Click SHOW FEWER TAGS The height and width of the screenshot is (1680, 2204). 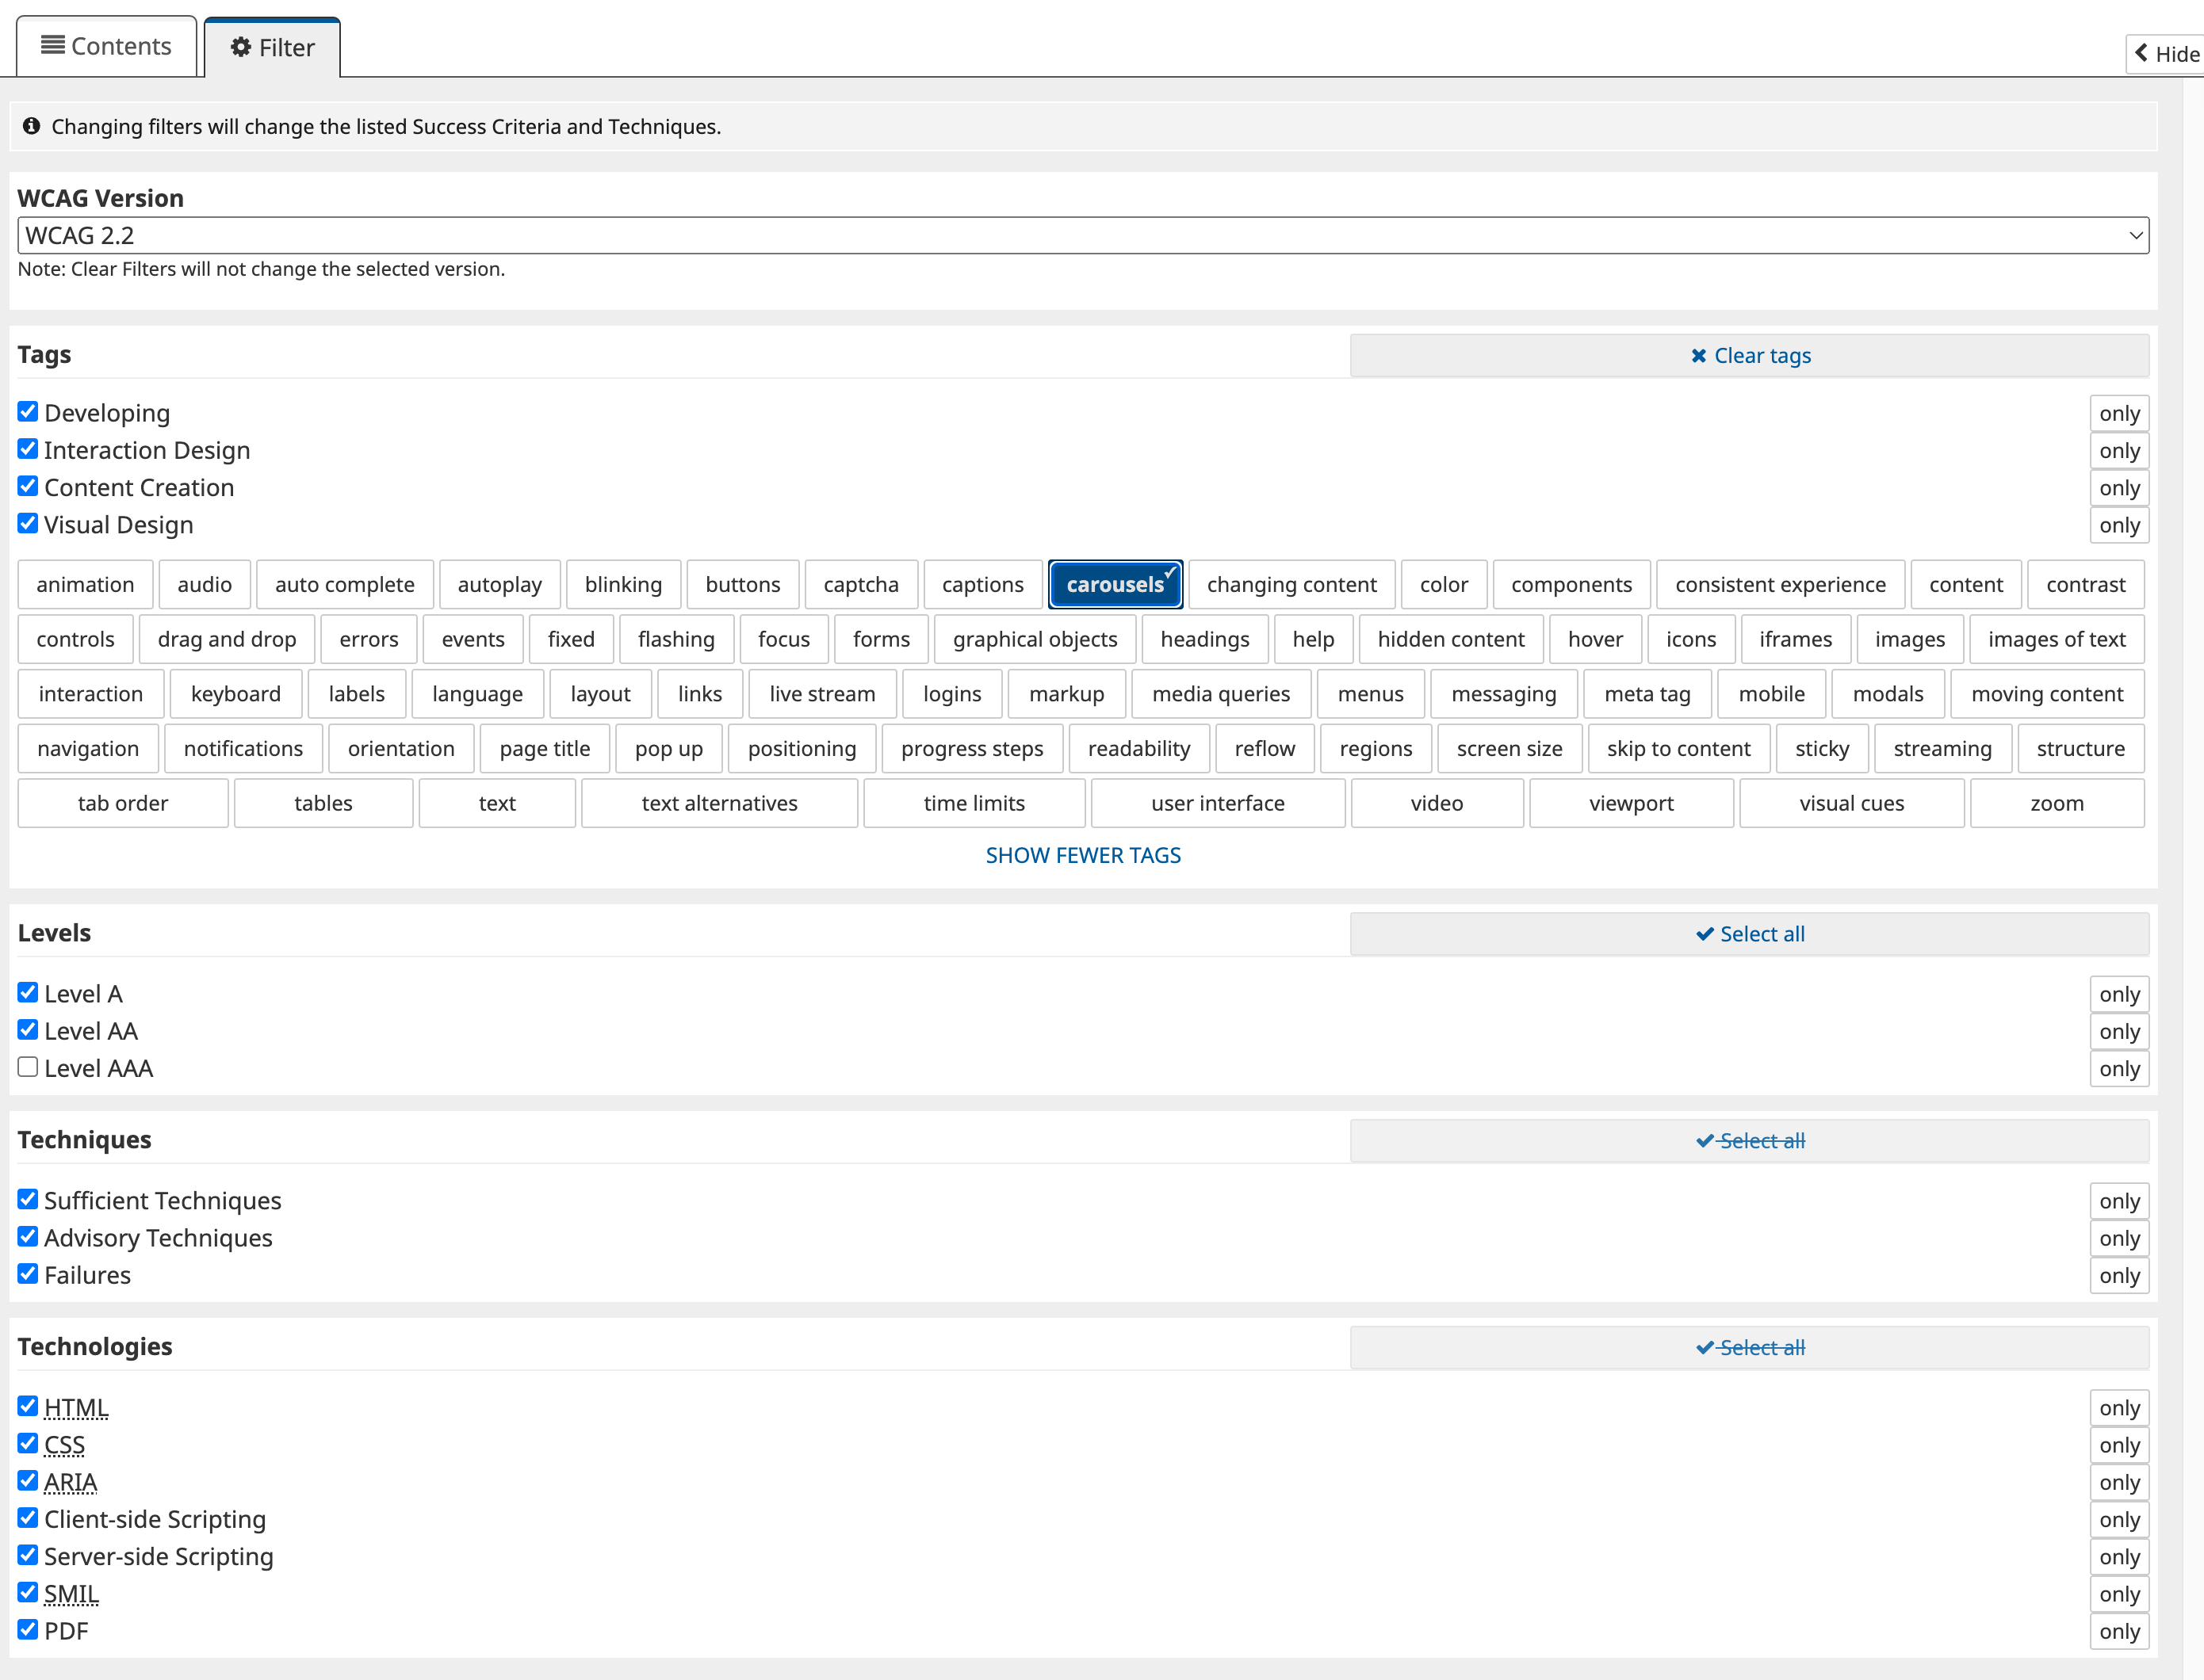(1082, 855)
